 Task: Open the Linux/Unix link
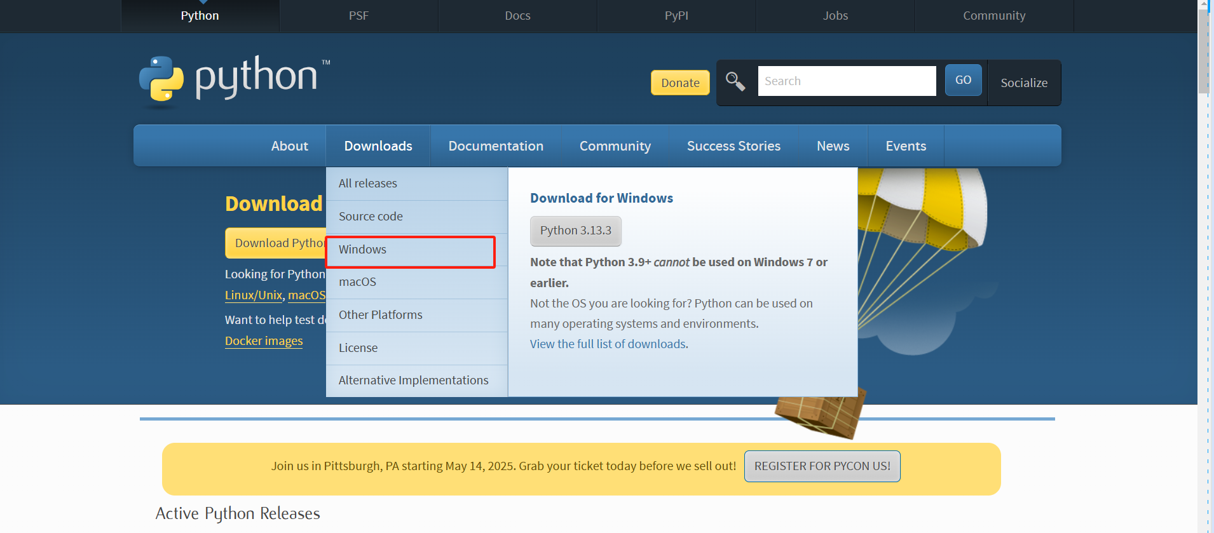click(x=254, y=295)
